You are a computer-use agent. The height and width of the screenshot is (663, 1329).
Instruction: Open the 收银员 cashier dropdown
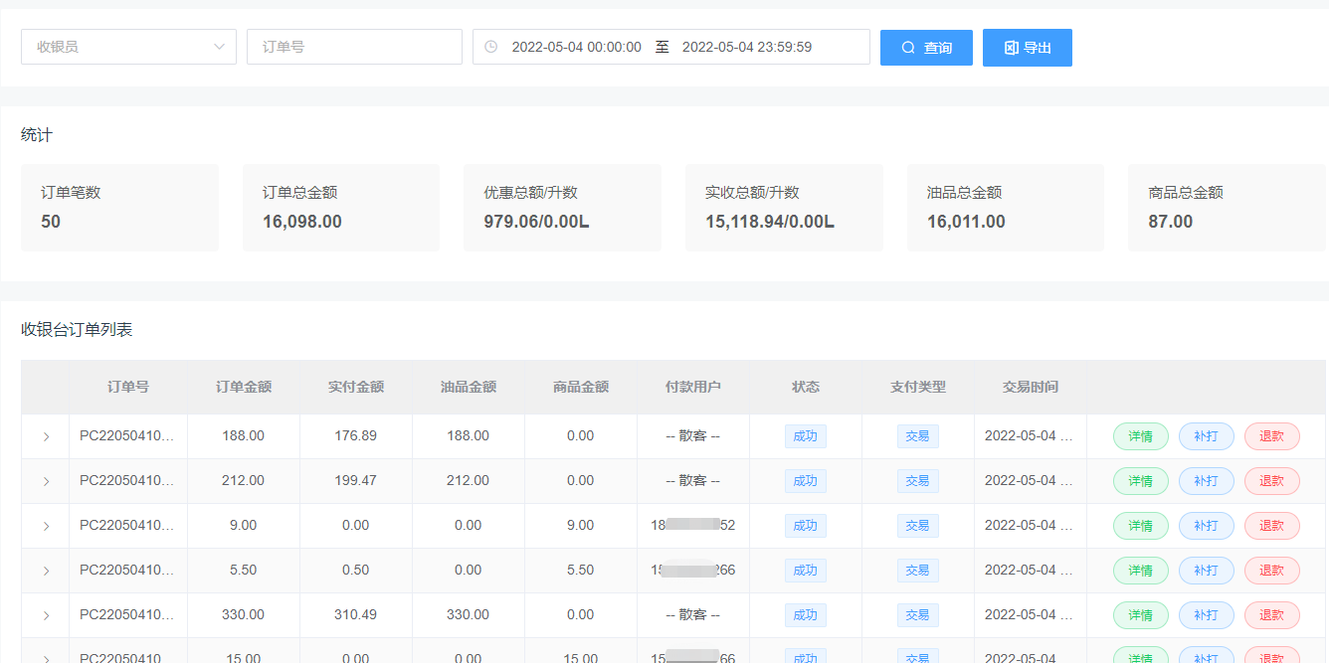point(128,47)
